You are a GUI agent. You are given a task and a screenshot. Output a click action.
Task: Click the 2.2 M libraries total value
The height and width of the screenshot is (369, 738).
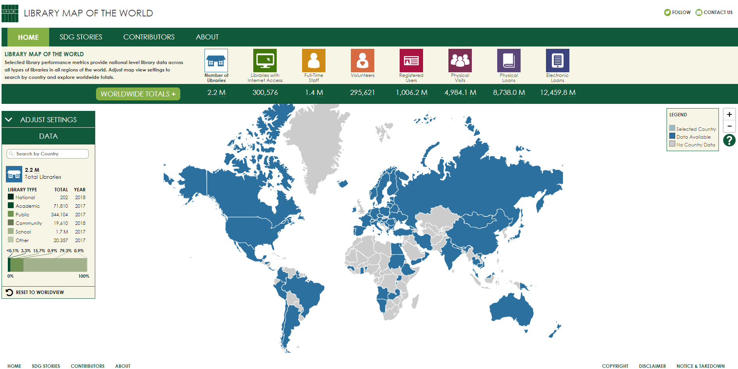[x=216, y=93]
